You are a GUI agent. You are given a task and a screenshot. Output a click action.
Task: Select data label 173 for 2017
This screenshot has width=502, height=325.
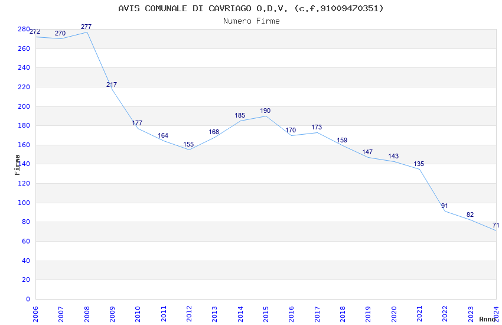click(x=317, y=128)
